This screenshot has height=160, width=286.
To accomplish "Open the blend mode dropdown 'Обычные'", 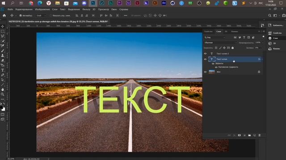I will pos(220,43).
